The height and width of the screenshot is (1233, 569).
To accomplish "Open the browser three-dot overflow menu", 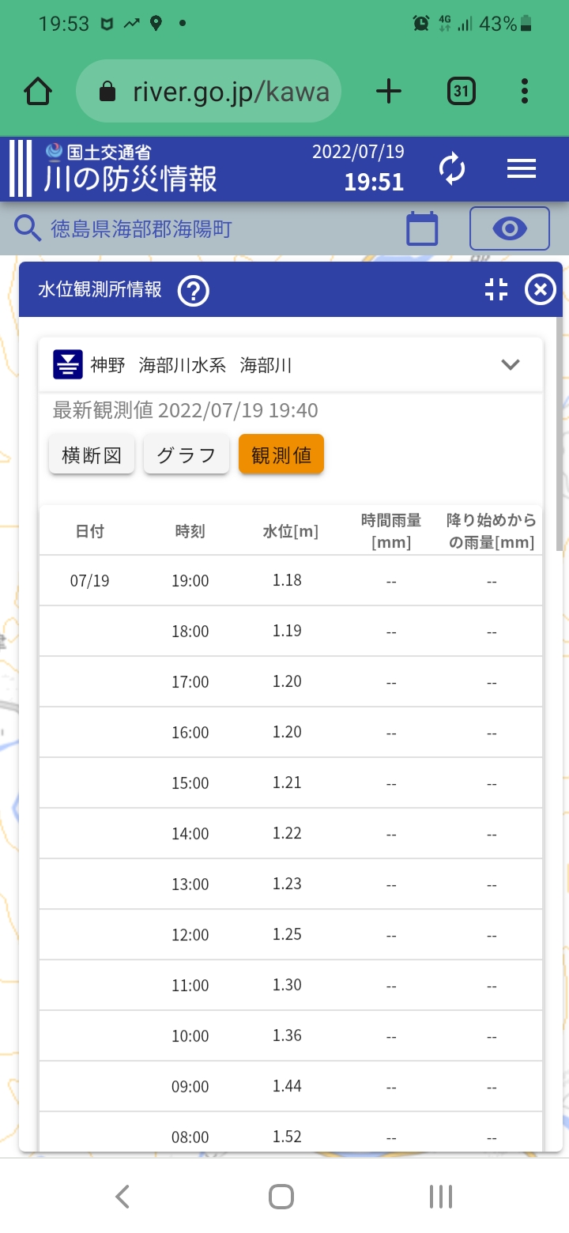I will [525, 92].
